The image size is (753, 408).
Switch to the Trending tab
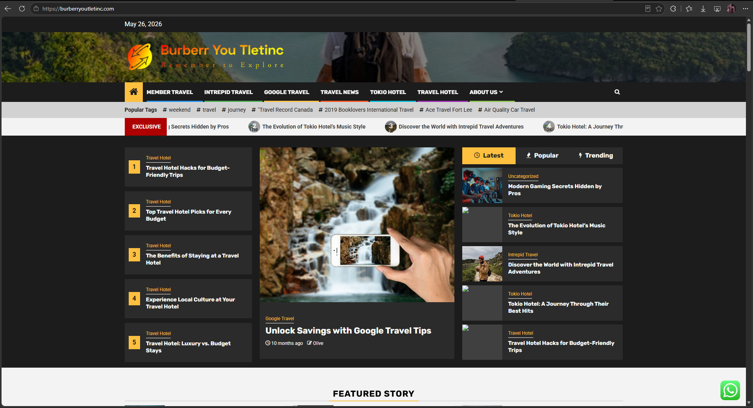tap(596, 156)
